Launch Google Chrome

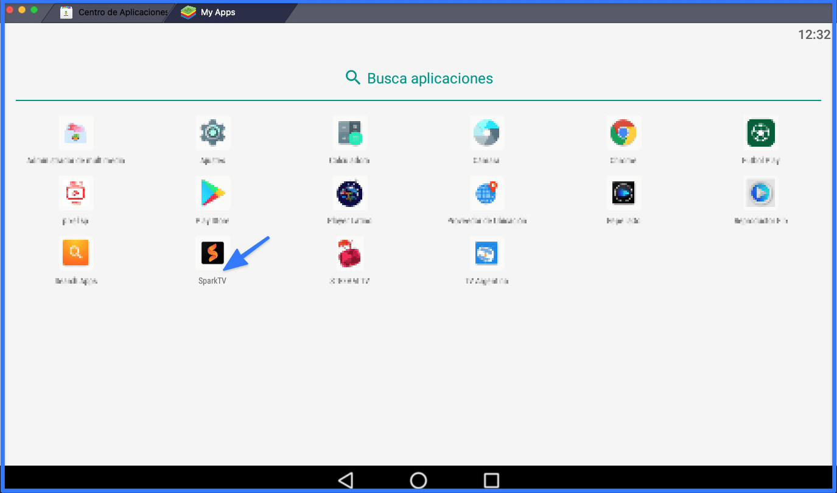[x=624, y=133]
